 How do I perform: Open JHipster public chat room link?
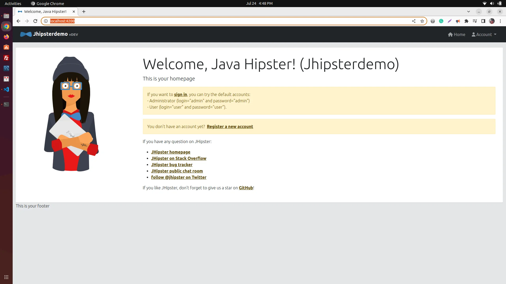pyautogui.click(x=177, y=171)
